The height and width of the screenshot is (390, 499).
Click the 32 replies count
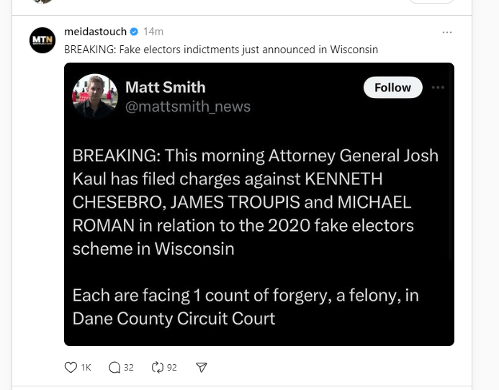click(x=129, y=367)
